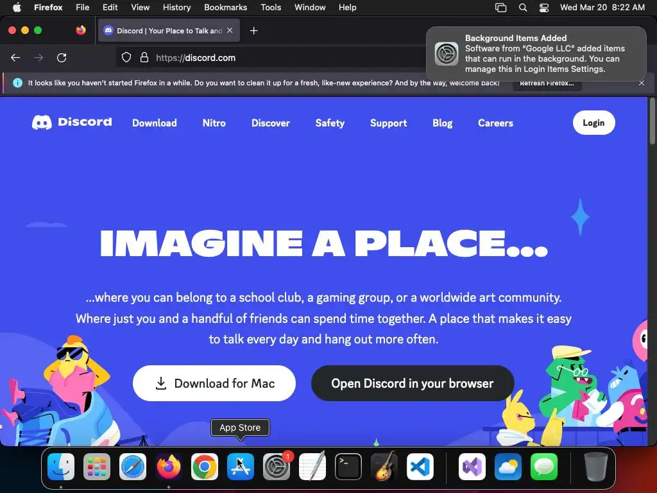Open the Firefox application menu
The height and width of the screenshot is (493, 657).
click(48, 7)
